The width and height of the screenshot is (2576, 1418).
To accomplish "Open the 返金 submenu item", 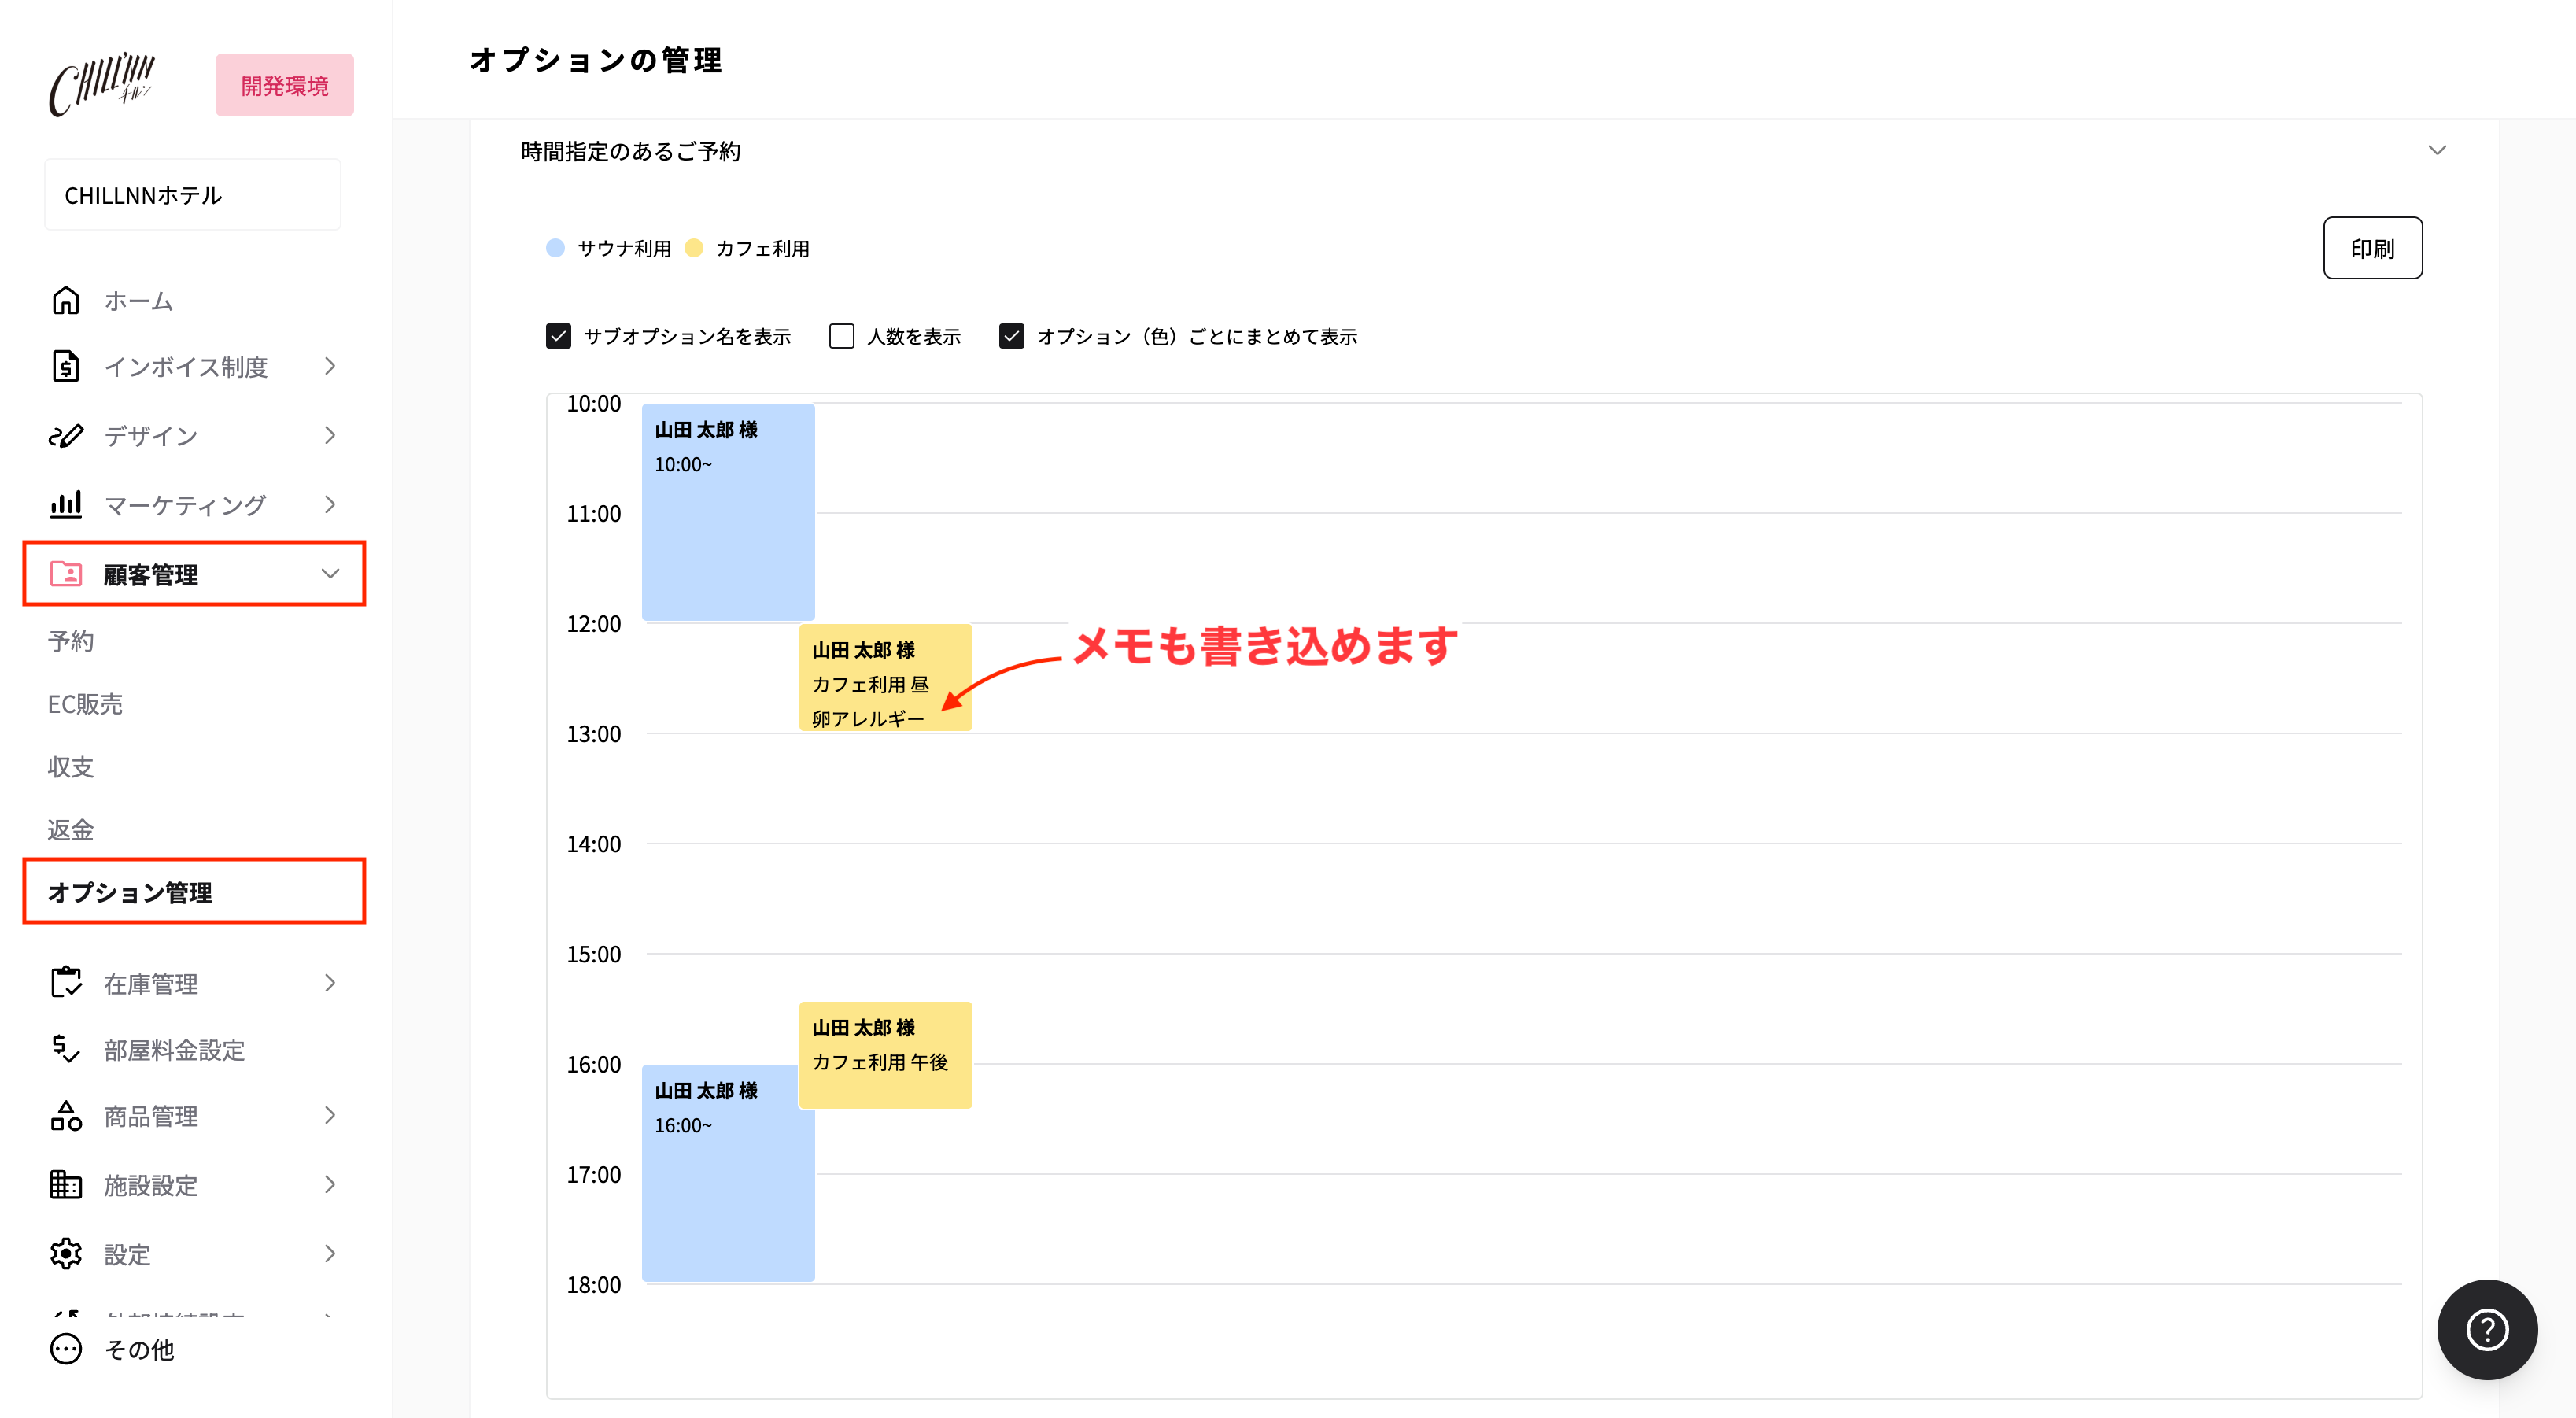I will (x=70, y=830).
